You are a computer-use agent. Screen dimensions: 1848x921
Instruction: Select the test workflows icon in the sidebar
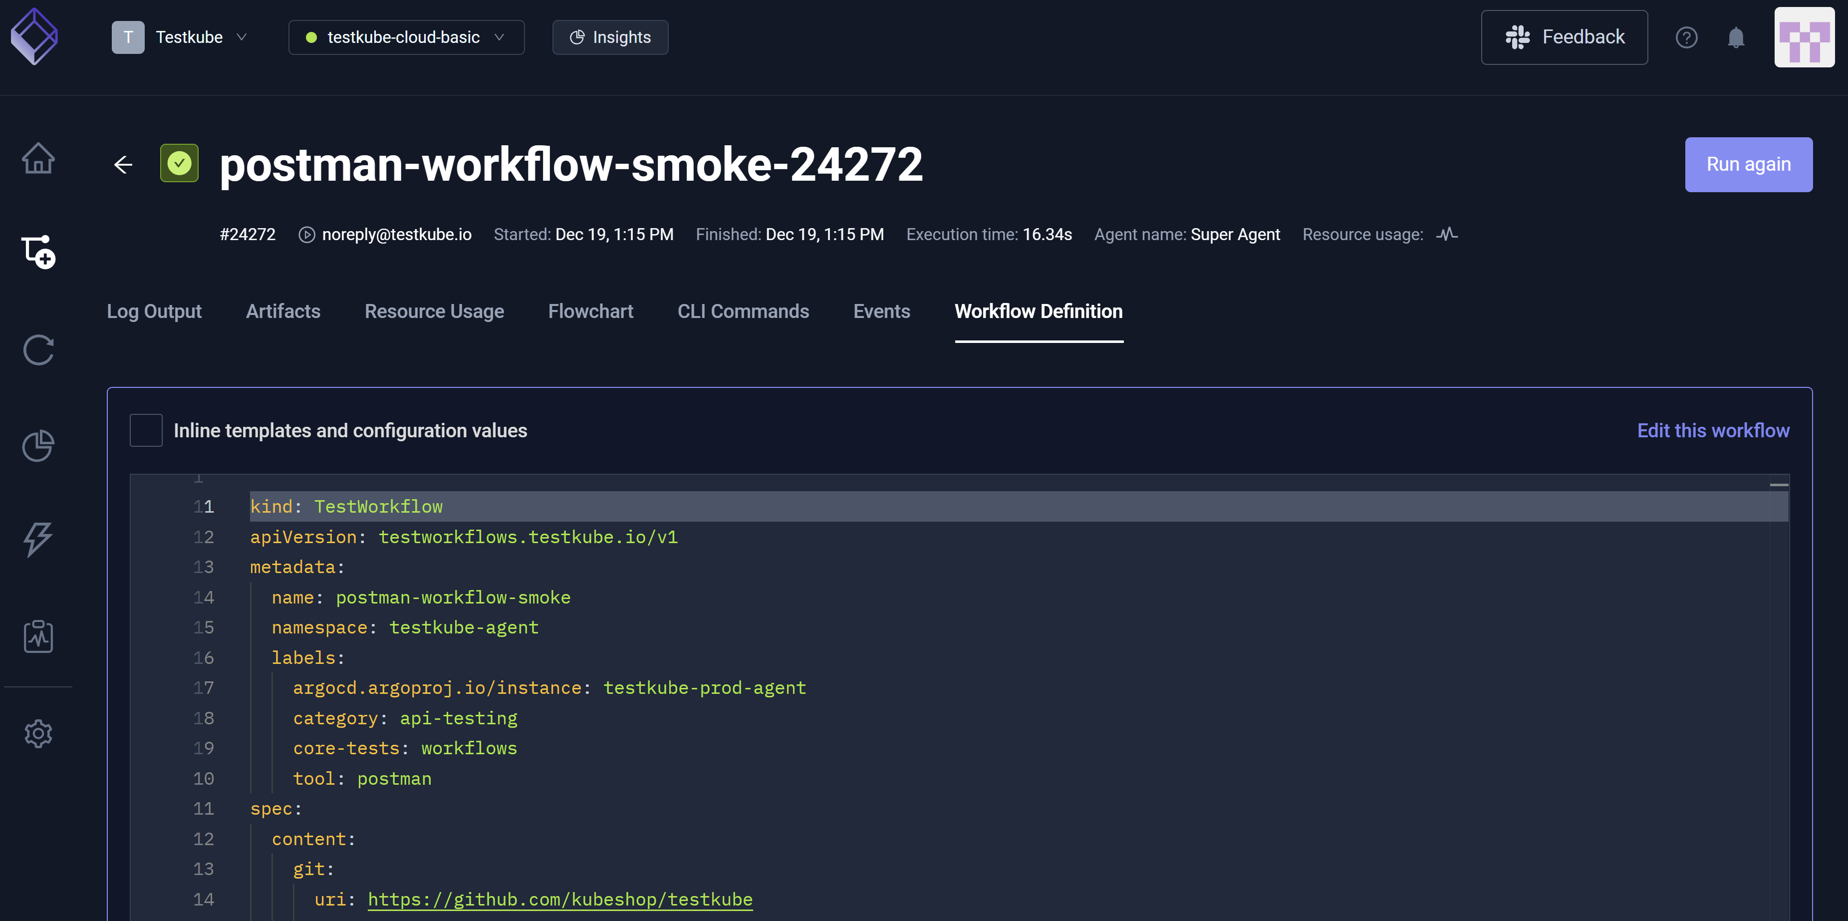pos(38,252)
